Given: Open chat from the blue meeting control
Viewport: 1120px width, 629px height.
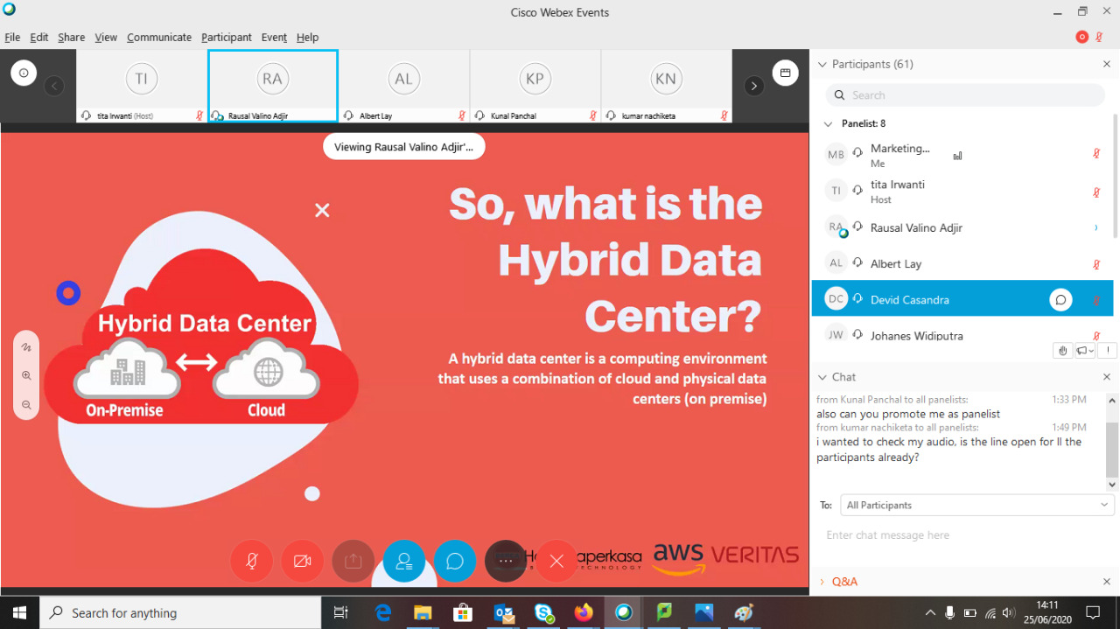Looking at the screenshot, I should point(454,561).
